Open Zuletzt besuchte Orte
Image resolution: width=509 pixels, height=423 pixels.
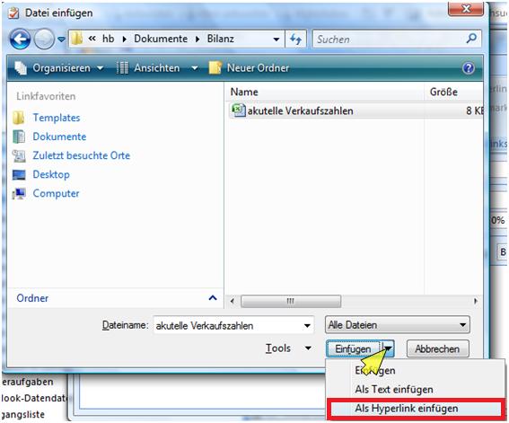[81, 155]
